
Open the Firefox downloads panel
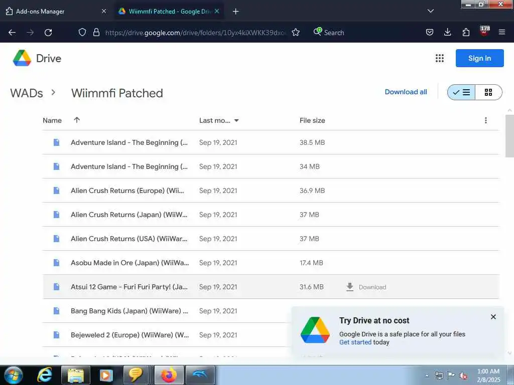click(447, 32)
